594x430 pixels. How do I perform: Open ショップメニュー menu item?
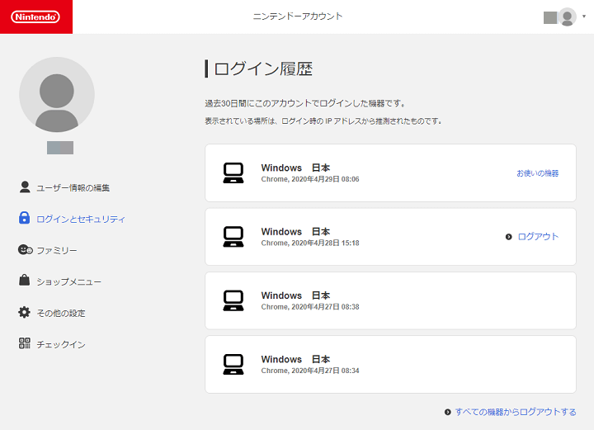click(x=69, y=282)
